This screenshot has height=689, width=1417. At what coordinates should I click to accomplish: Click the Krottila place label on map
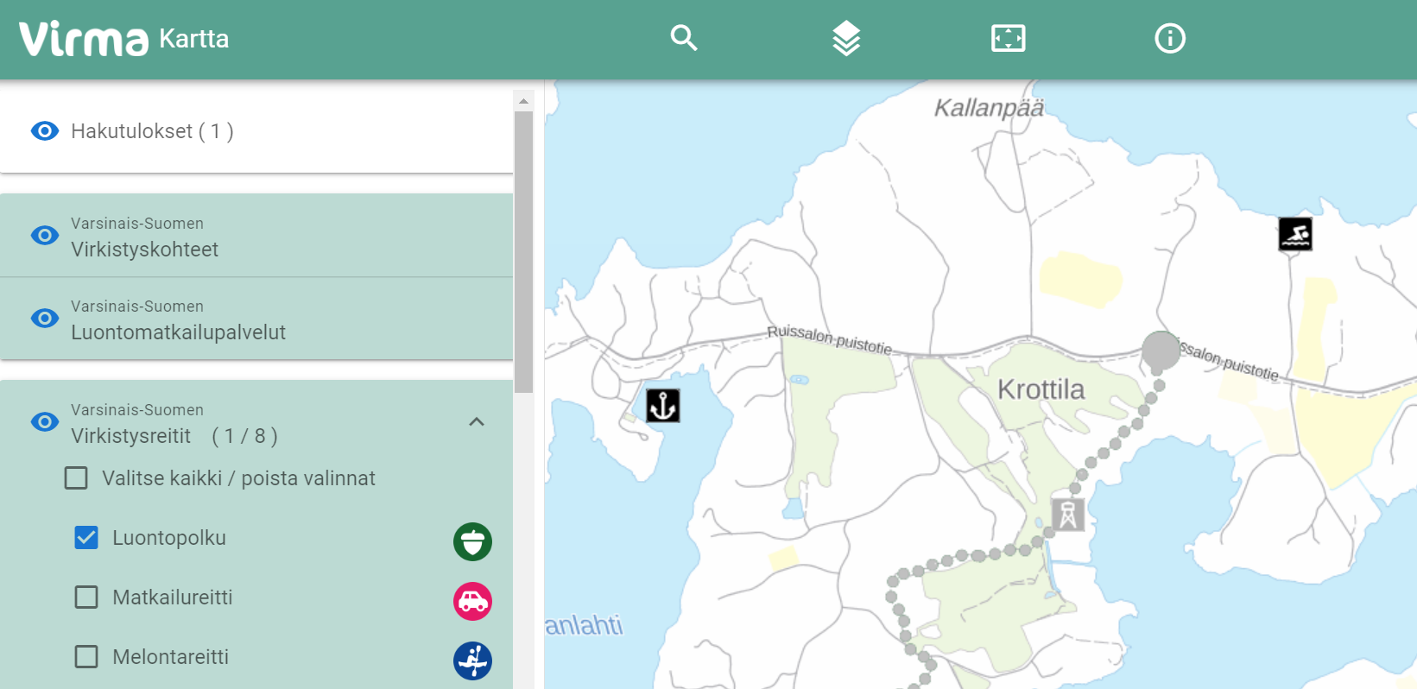pyautogui.click(x=1041, y=389)
